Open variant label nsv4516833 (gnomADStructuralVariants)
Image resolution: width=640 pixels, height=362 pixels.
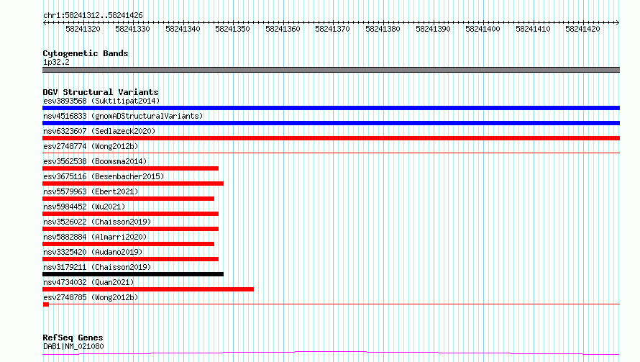[x=123, y=116]
